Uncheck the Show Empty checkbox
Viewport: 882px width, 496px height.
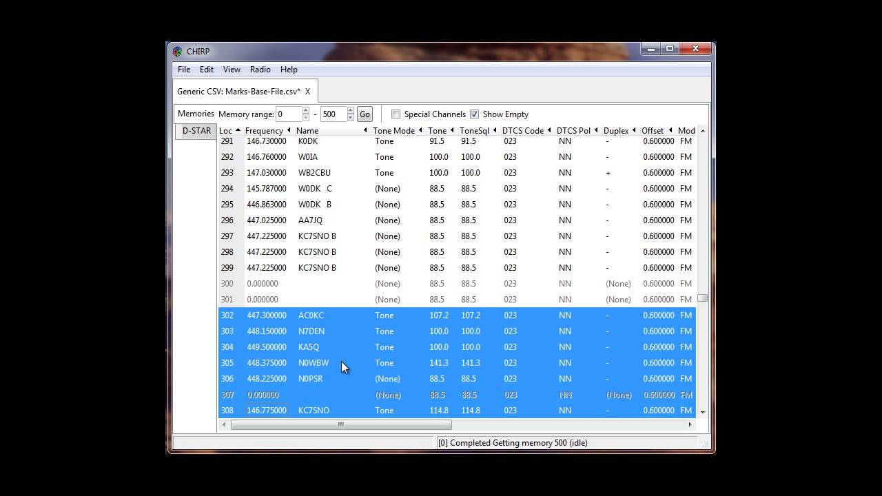click(x=474, y=114)
